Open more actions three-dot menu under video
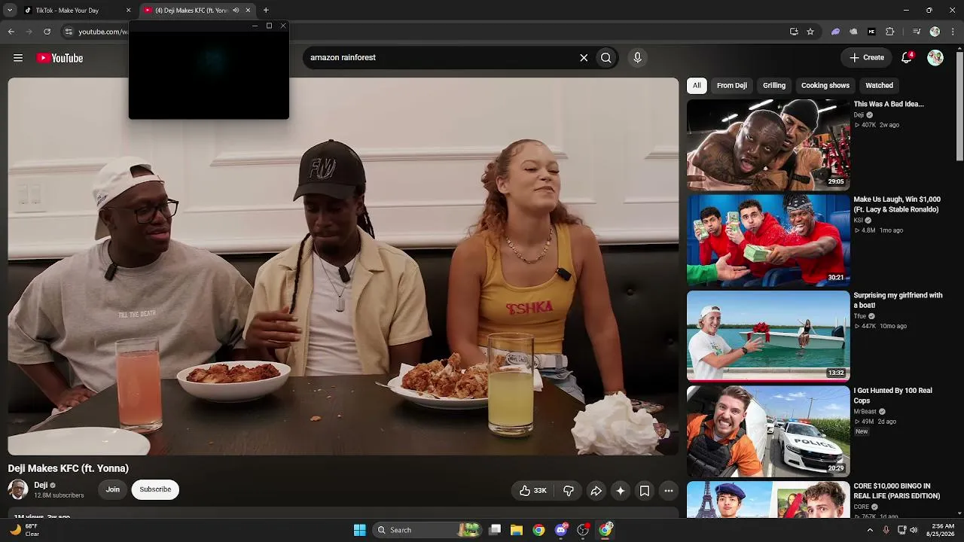964x542 pixels. pyautogui.click(x=669, y=491)
